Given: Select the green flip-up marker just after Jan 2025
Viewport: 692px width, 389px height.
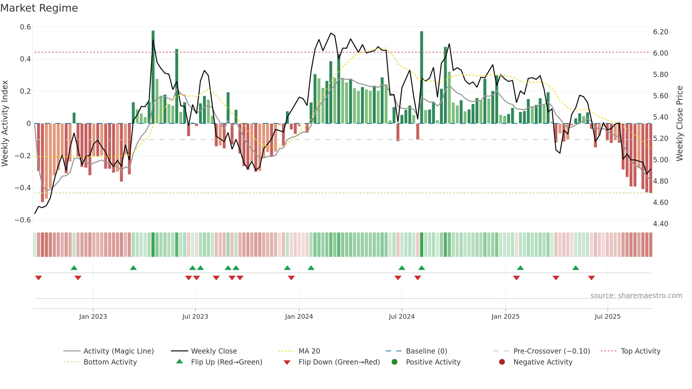Looking at the screenshot, I should (520, 268).
